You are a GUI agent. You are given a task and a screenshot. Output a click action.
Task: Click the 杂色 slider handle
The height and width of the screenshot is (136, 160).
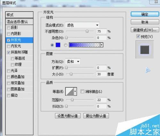coord(66,38)
